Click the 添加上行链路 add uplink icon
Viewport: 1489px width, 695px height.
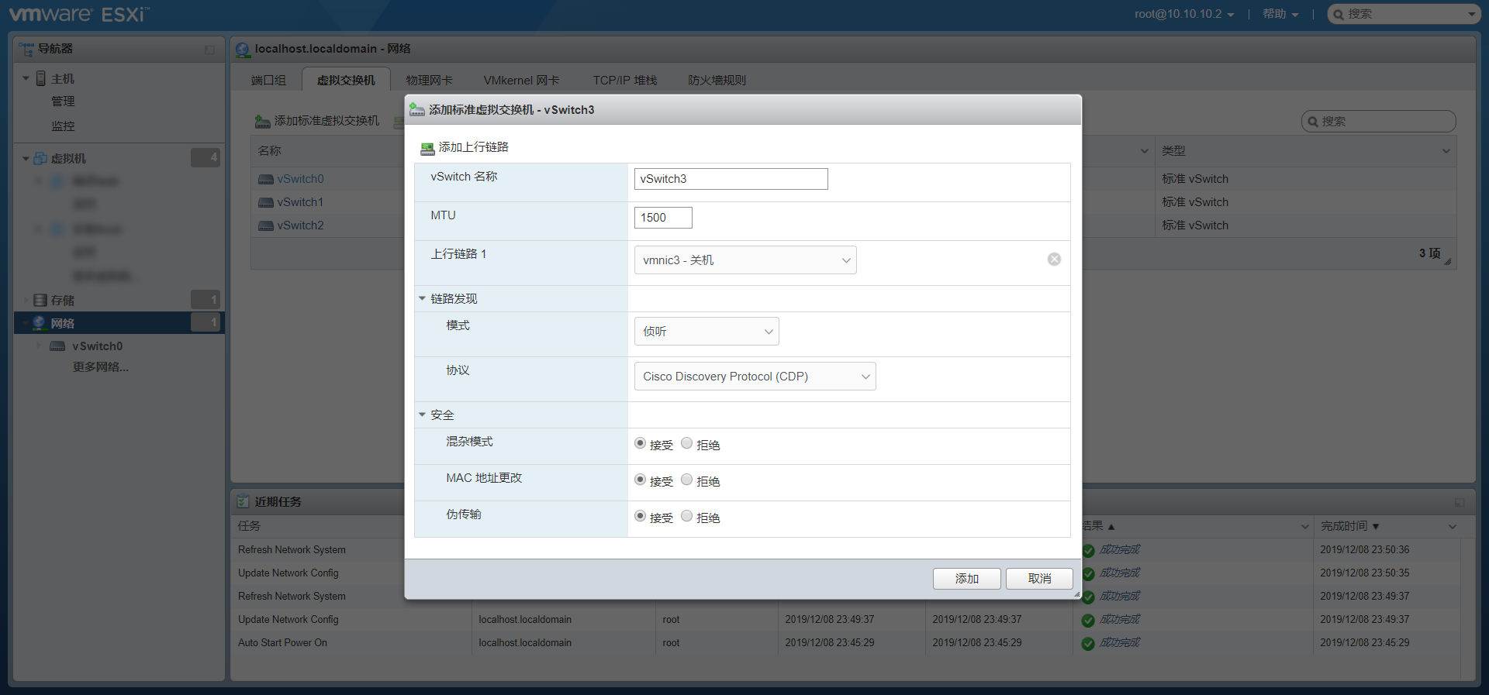coord(427,148)
